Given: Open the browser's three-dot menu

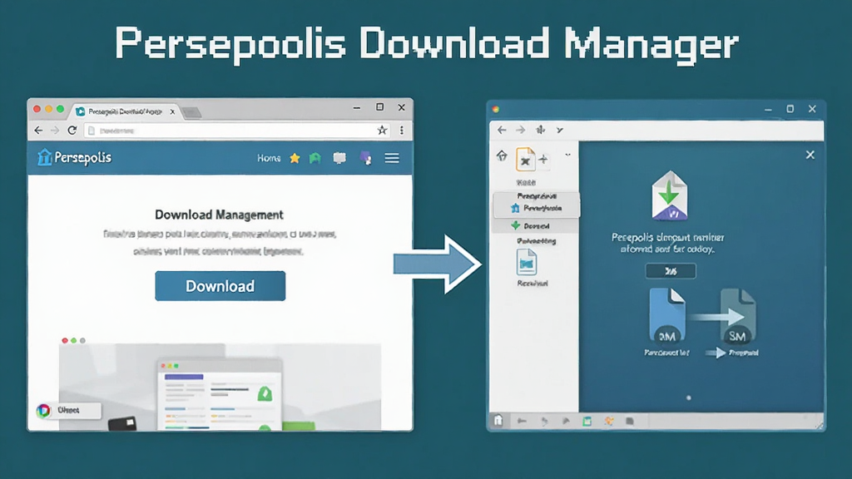Looking at the screenshot, I should [402, 131].
